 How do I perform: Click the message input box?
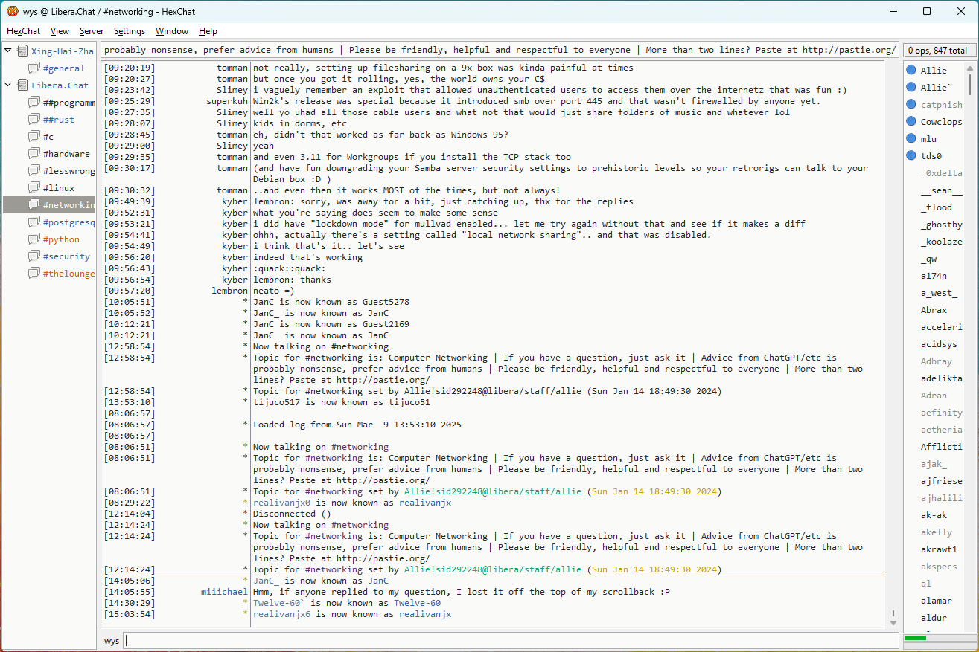511,641
